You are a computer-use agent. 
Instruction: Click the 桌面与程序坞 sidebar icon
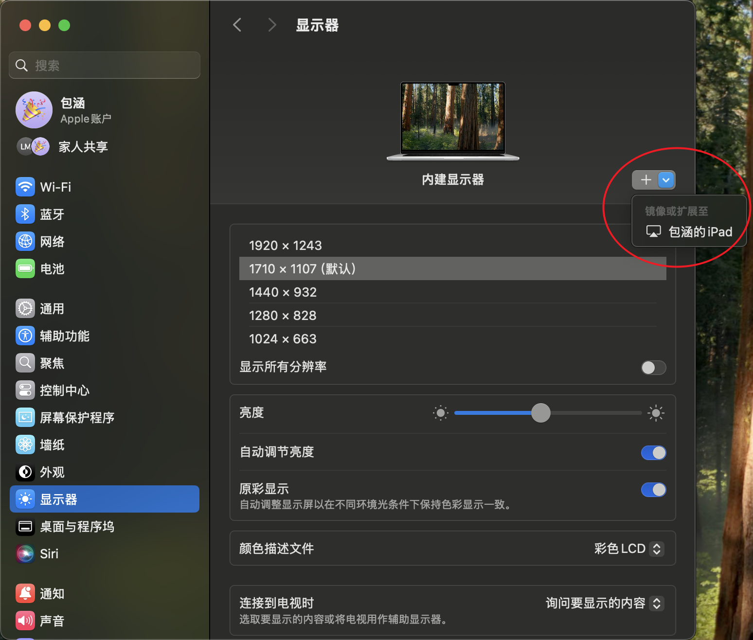pos(25,527)
